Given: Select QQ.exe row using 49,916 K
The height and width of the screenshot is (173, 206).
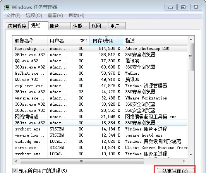Looking at the screenshot, I should pos(100,79).
